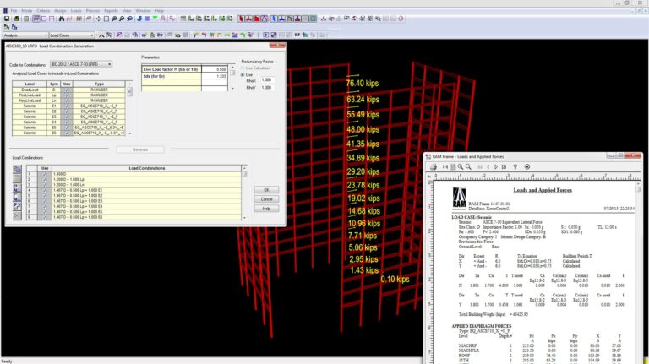The height and width of the screenshot is (364, 649).
Task: Click the first magnifier zoom icon in main toolbar
Action: click(114, 19)
